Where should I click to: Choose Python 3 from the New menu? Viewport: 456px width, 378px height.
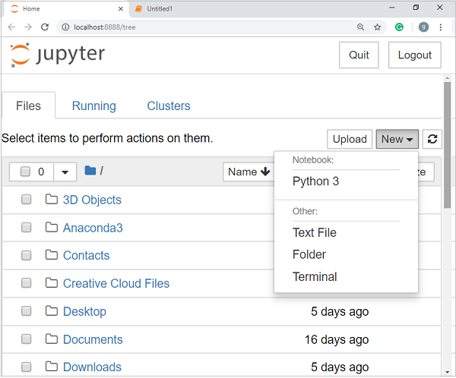click(315, 181)
